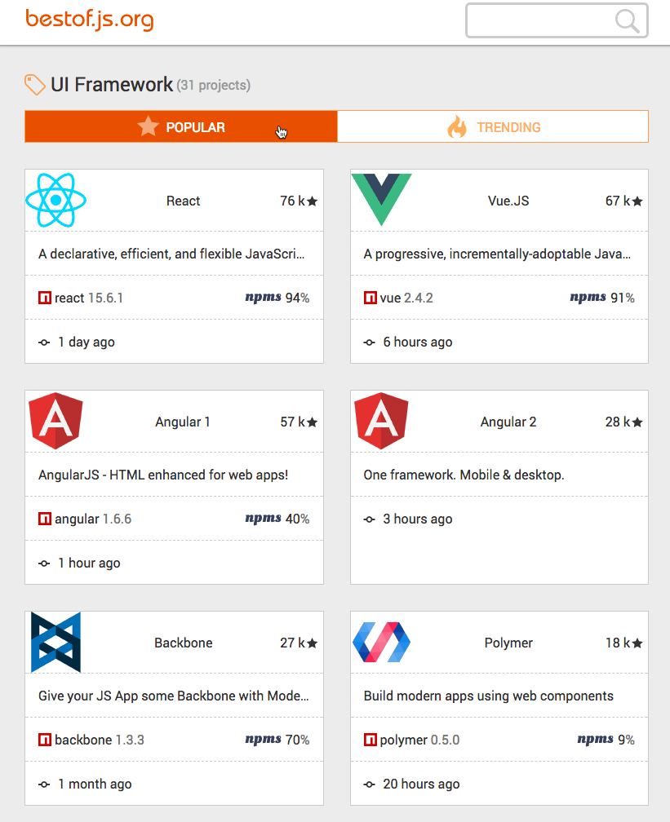Click the commit icon beside 1 month ago
Viewport: 670px width, 822px height.
[x=44, y=784]
